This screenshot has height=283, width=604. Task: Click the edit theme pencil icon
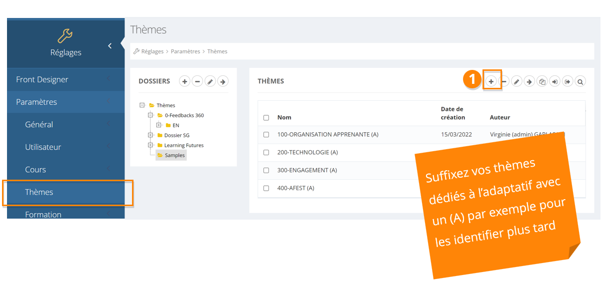coord(517,81)
